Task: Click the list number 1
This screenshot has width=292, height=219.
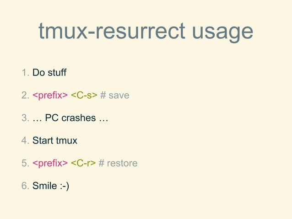Action: pos(25,73)
